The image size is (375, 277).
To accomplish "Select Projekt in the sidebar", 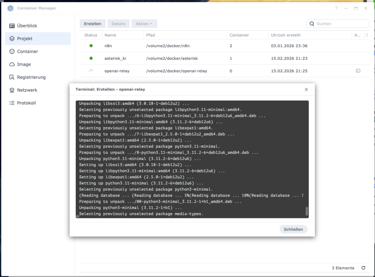I will pyautogui.click(x=25, y=38).
